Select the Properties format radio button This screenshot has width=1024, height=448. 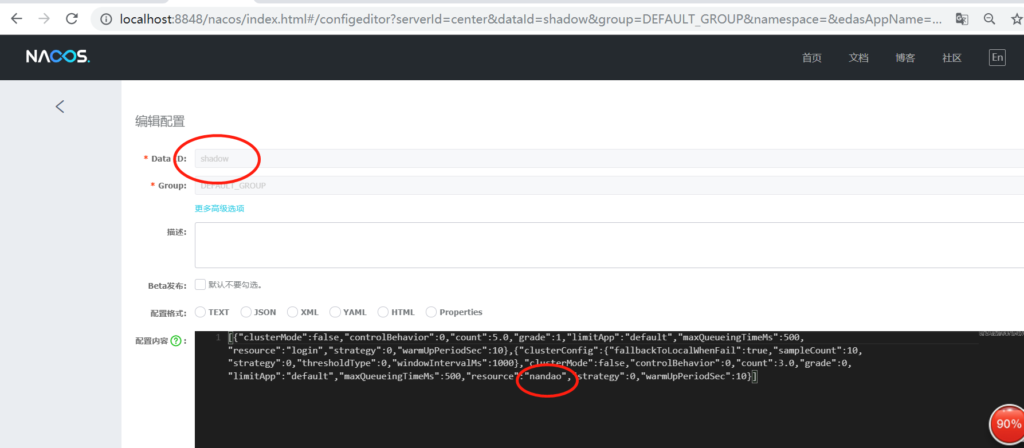click(x=431, y=312)
